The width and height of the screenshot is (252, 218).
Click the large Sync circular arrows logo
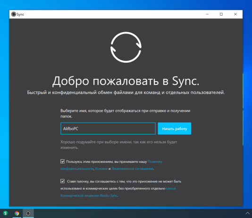click(x=126, y=47)
